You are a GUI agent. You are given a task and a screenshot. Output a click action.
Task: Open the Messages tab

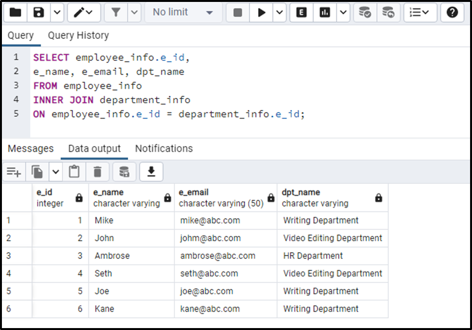[x=30, y=148]
